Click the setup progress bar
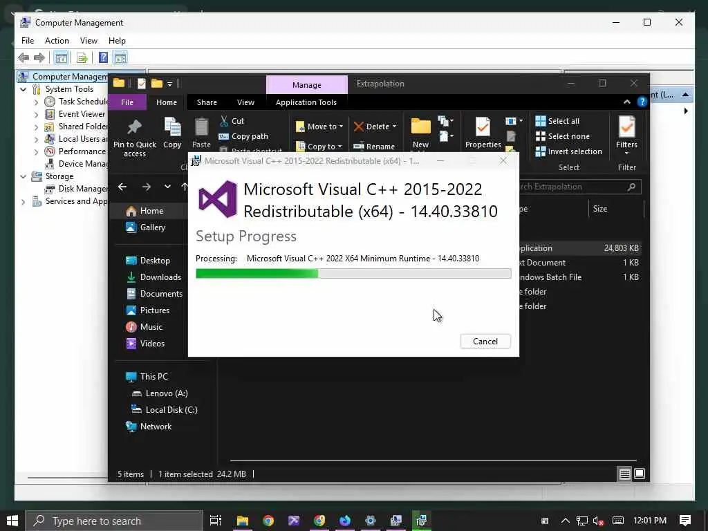Screen dimensions: 708x531 [x=353, y=273]
